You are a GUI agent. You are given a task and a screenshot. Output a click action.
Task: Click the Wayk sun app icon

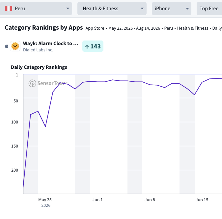[15, 46]
